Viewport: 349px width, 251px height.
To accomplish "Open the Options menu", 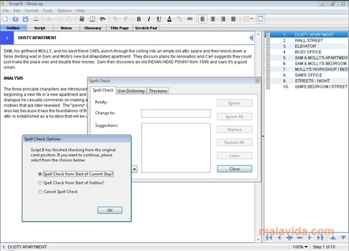I will coord(65,11).
